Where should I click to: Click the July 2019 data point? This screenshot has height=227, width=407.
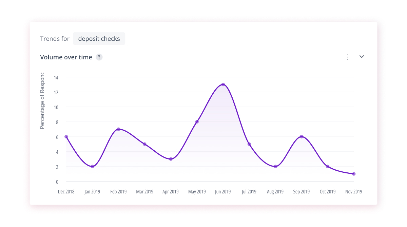pos(249,144)
